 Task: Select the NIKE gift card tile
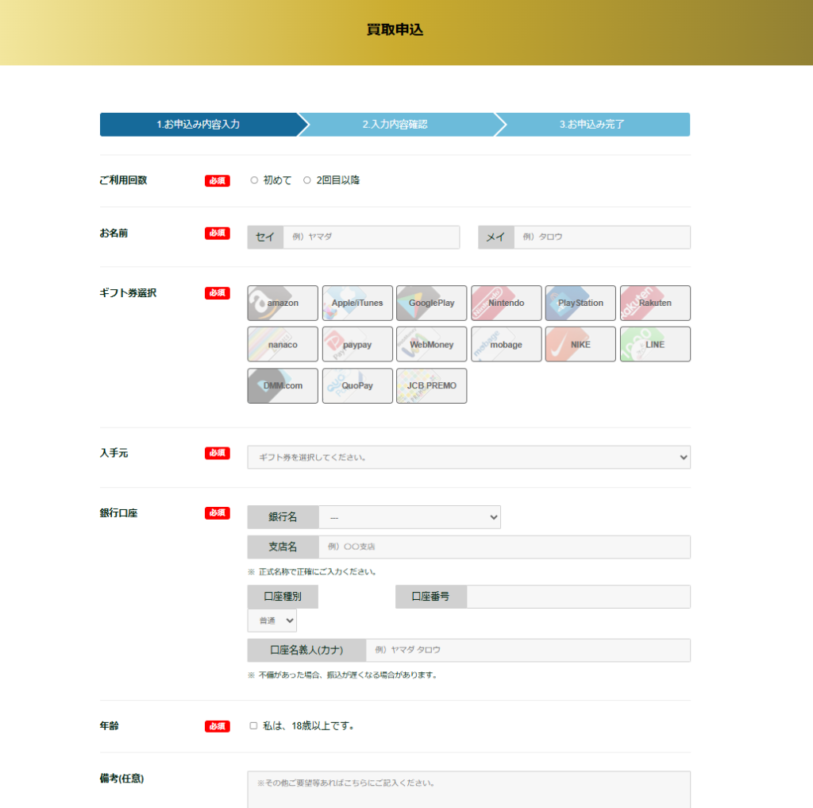point(580,344)
